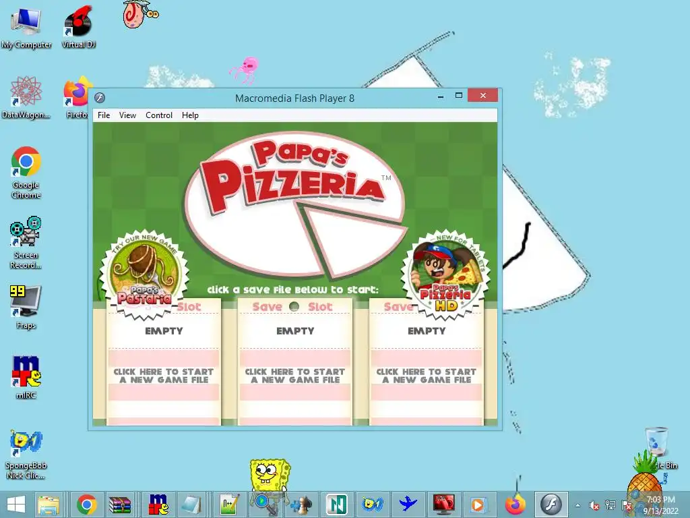Open the blue bird app in the taskbar
Viewport: 690px width, 518px height.
click(408, 505)
